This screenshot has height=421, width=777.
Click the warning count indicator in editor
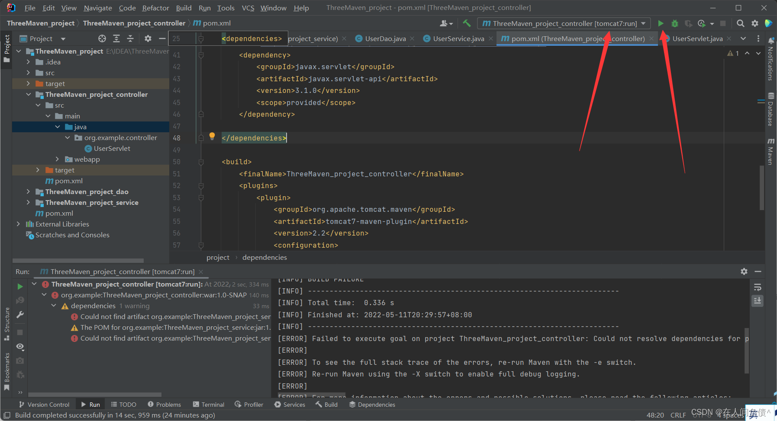point(733,53)
